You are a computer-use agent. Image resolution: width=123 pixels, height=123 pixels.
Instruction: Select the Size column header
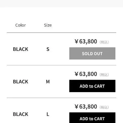click(48, 25)
